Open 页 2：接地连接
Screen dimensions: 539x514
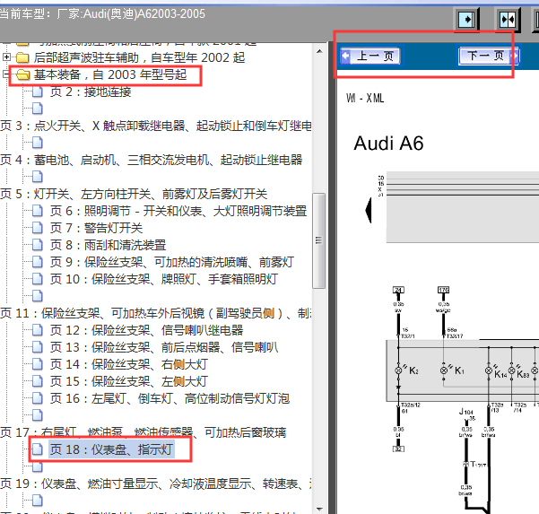click(x=91, y=91)
